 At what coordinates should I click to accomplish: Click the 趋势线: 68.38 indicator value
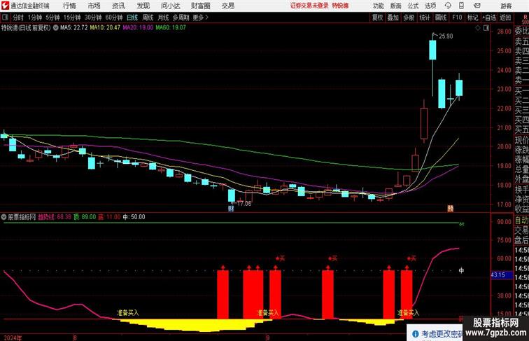coord(55,217)
